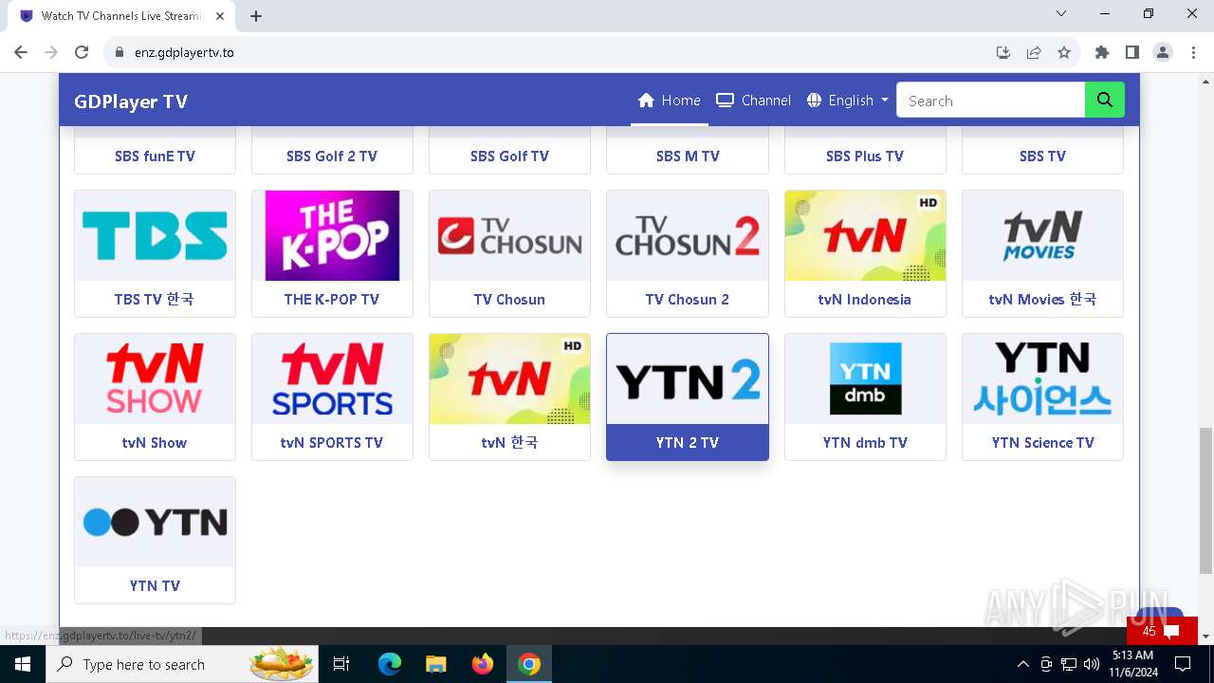Click the SBS M TV link
The image size is (1214, 683).
pyautogui.click(x=688, y=157)
